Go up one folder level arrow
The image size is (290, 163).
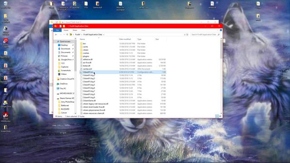coord(67,34)
